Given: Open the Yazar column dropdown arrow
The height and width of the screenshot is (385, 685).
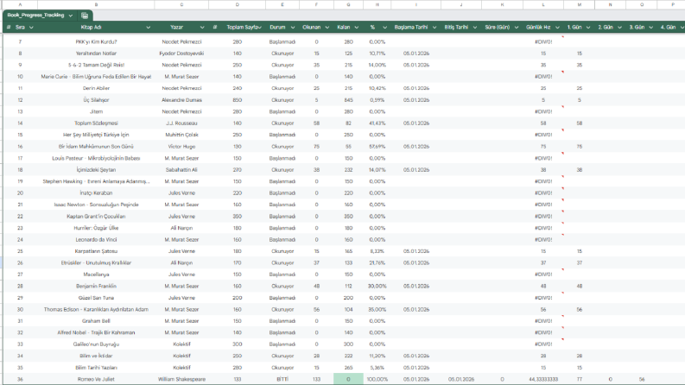Looking at the screenshot, I should pos(202,27).
